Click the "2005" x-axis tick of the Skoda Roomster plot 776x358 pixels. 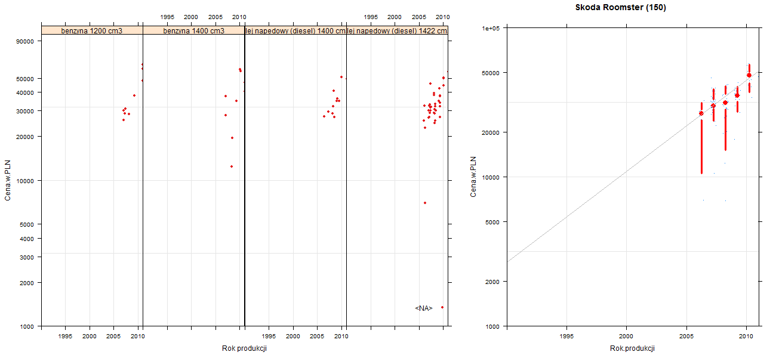pyautogui.click(x=686, y=338)
